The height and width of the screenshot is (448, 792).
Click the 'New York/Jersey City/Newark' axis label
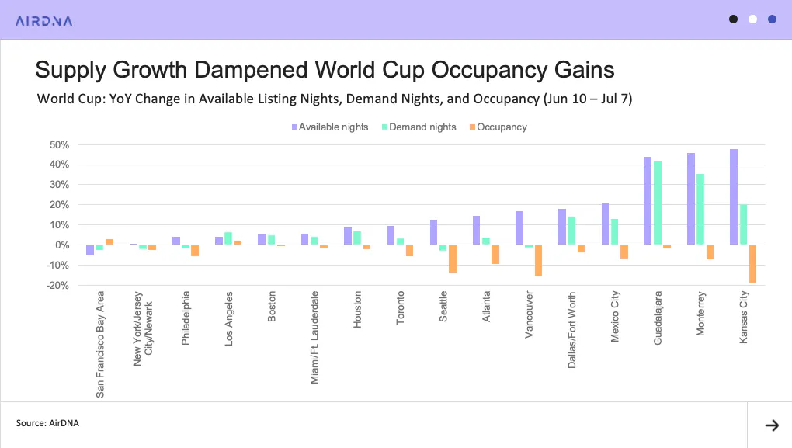tap(142, 328)
